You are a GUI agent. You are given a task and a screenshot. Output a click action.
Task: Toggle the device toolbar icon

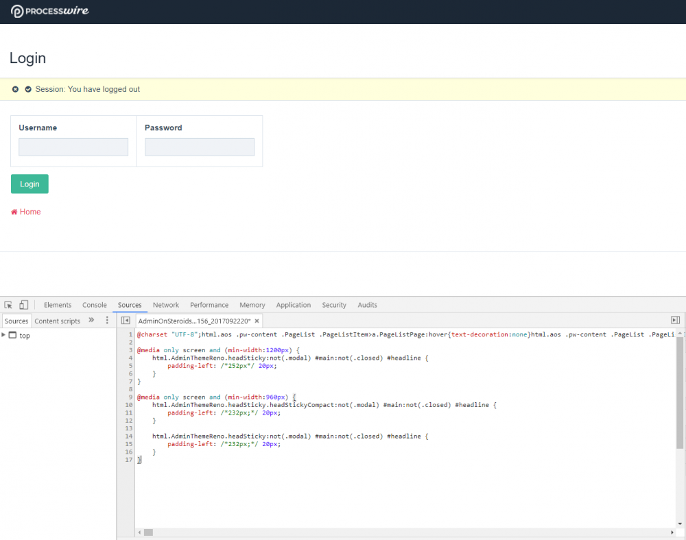[x=24, y=305]
